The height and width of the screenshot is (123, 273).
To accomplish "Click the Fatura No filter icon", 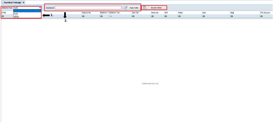I will 83,16.
